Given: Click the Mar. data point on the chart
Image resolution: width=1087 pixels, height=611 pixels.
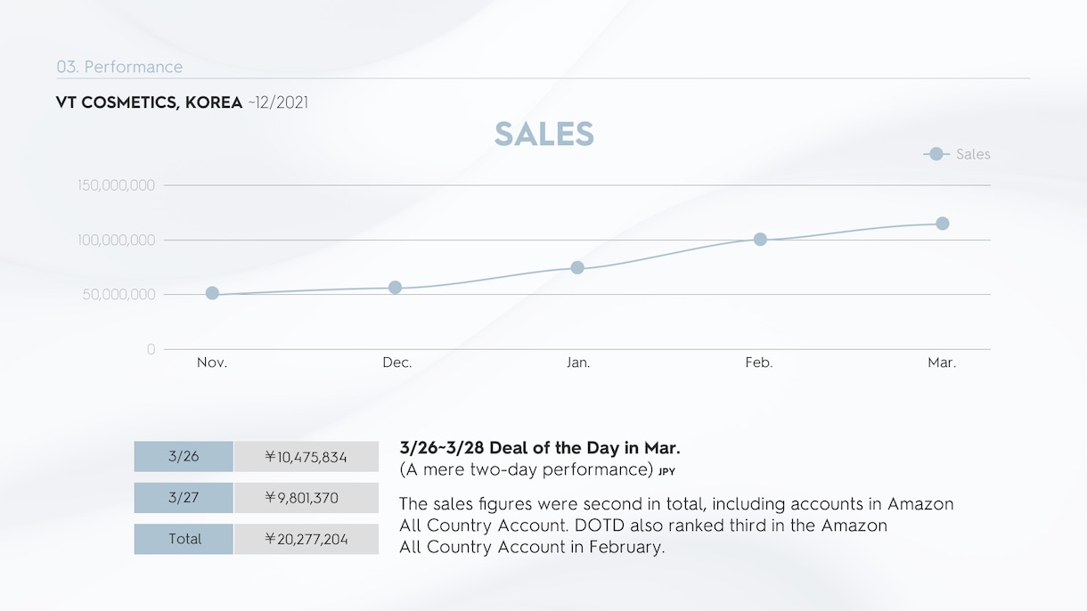Looking at the screenshot, I should click(943, 224).
